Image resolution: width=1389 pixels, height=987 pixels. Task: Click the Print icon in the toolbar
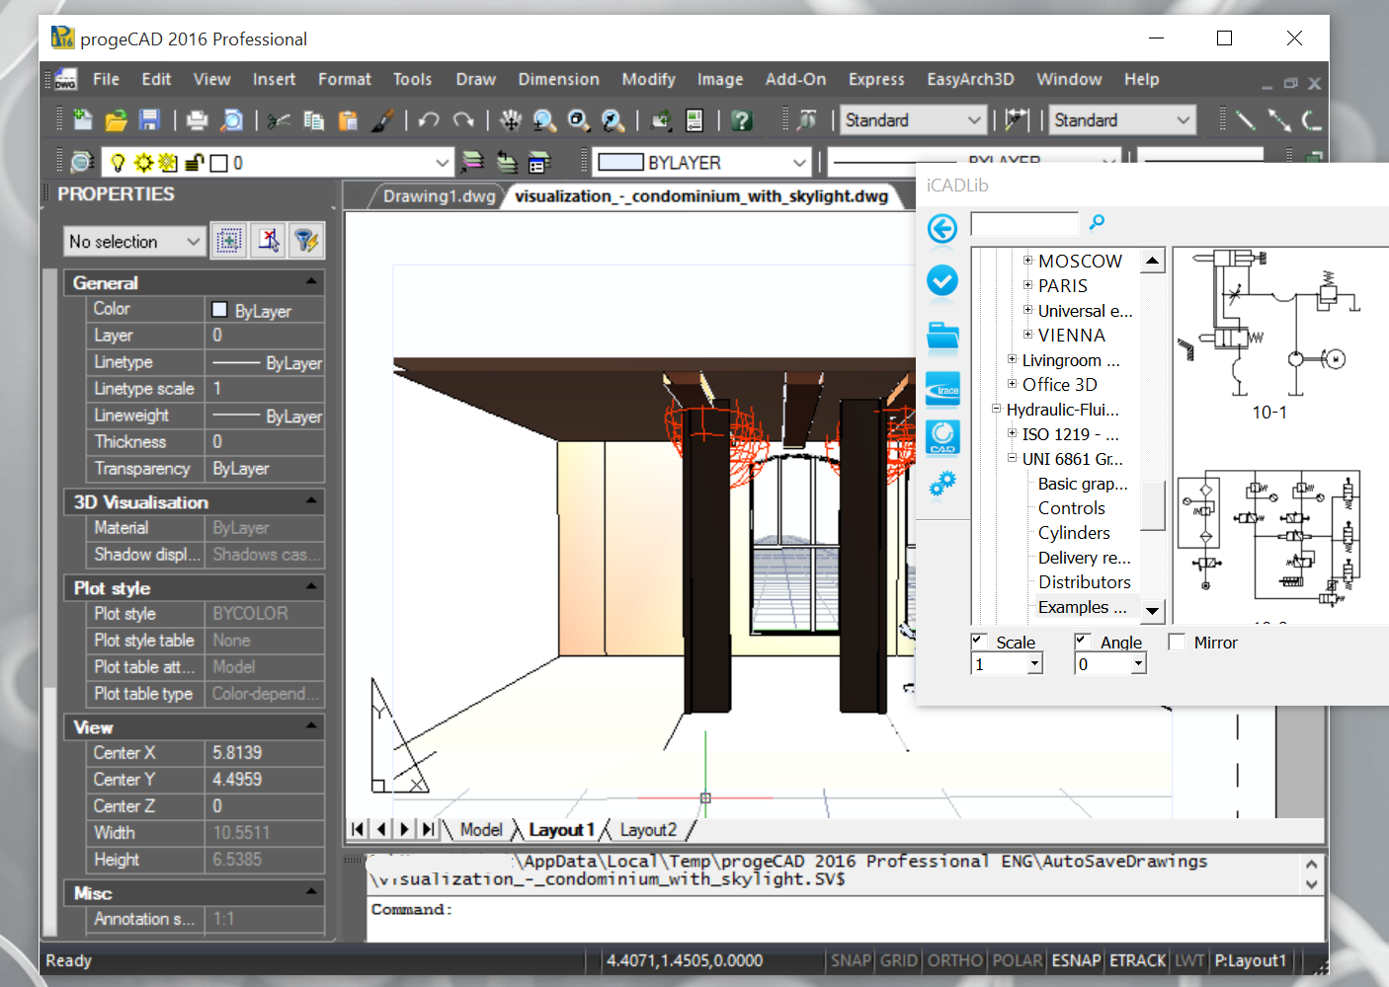point(197,119)
